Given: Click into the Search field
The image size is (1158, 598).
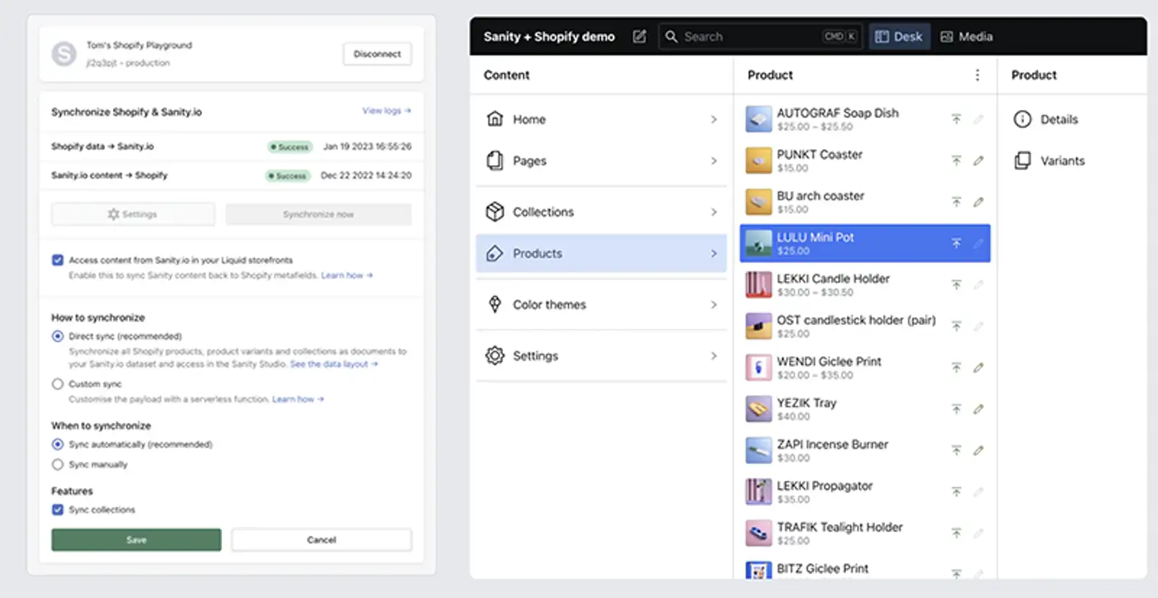Looking at the screenshot, I should (760, 36).
